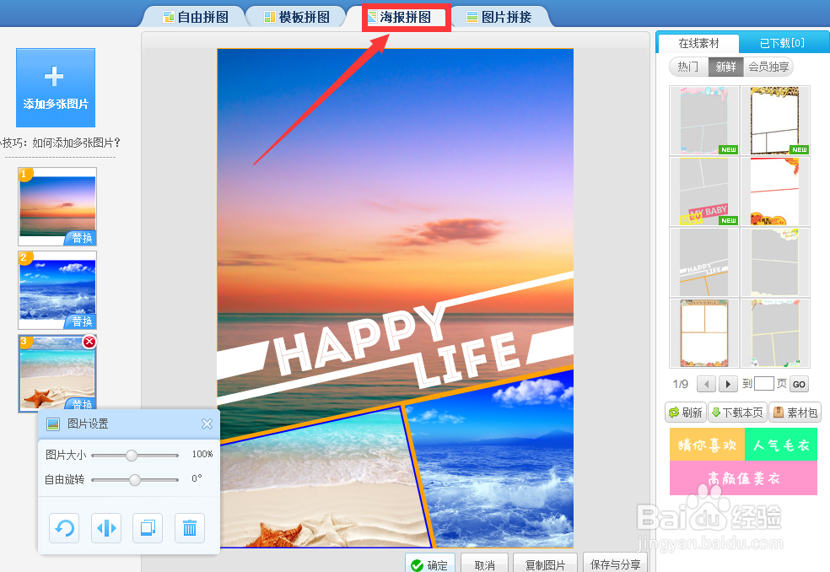The height and width of the screenshot is (572, 830).
Task: Click the 猜你喜欢 yellow banner
Action: coord(707,445)
